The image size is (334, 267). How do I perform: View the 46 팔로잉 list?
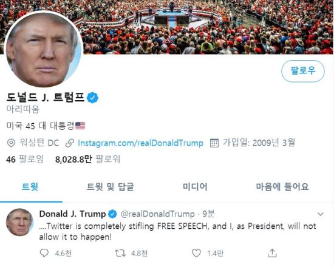click(25, 159)
